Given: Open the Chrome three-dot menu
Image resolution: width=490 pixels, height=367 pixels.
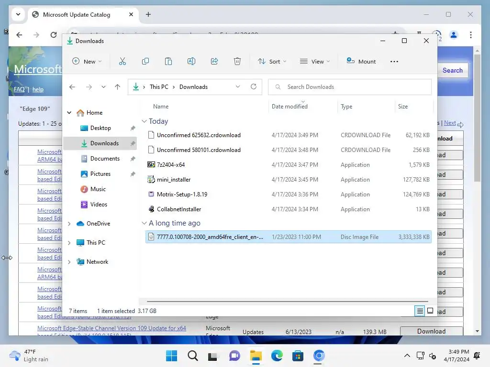Looking at the screenshot, I should 471,35.
